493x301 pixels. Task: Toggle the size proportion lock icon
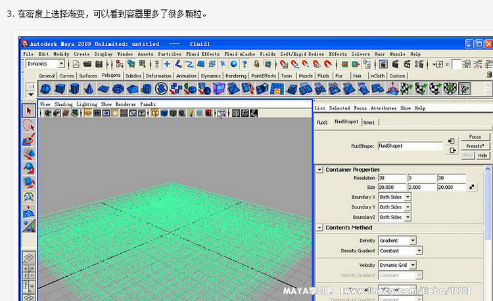click(x=472, y=187)
